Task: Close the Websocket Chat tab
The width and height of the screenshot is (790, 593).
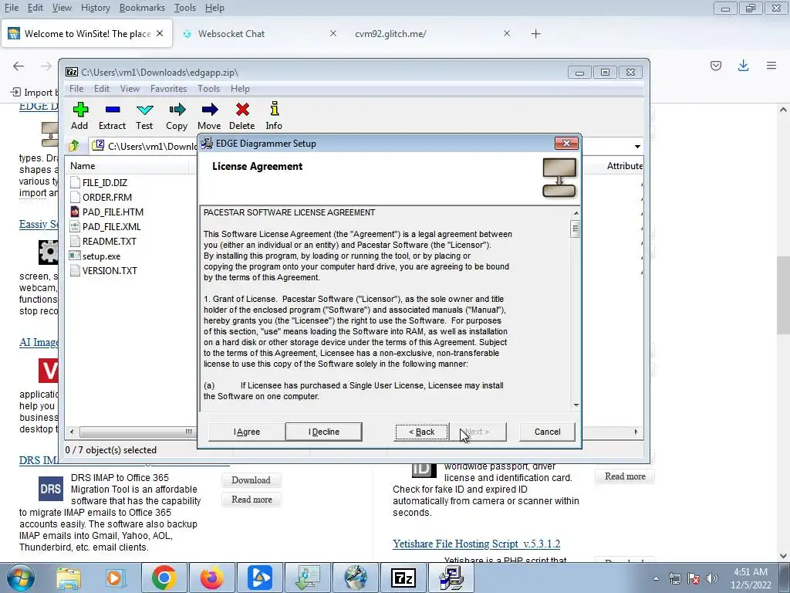Action: (x=333, y=33)
